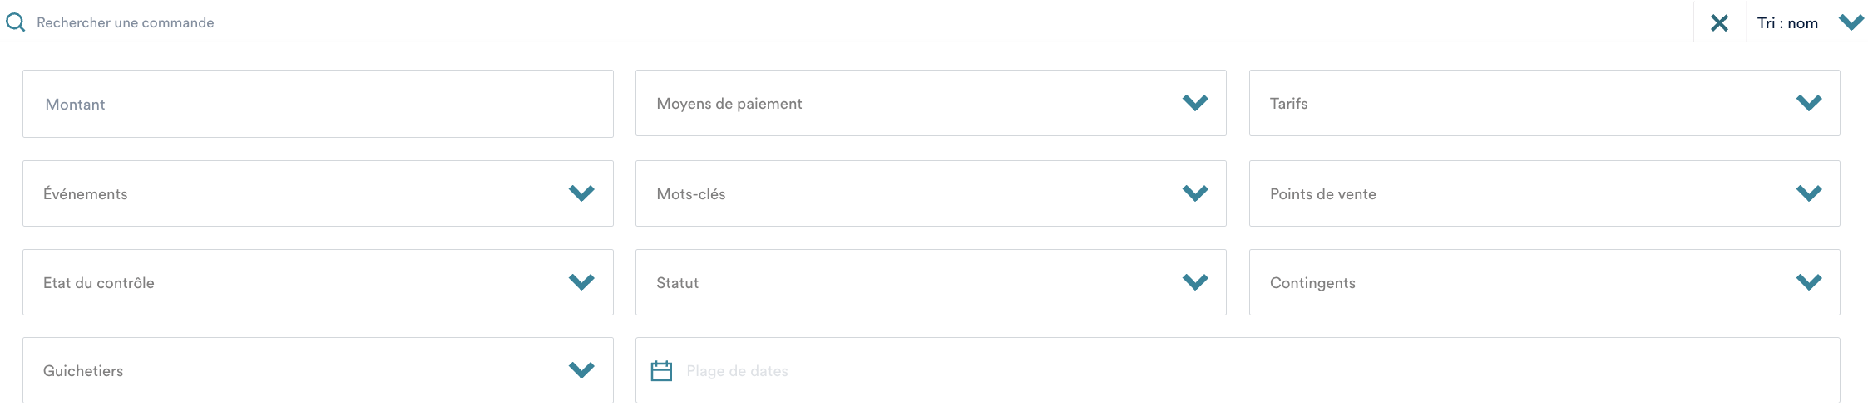Open the Tri : nom sort dropdown
This screenshot has height=420, width=1868.
(x=1787, y=23)
